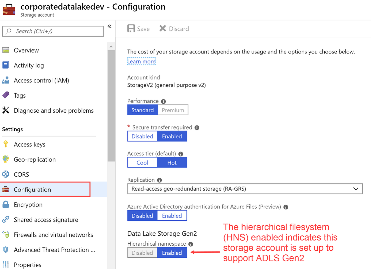The image size is (384, 271).
Task: Click the search magnifier icon
Action: (9, 31)
